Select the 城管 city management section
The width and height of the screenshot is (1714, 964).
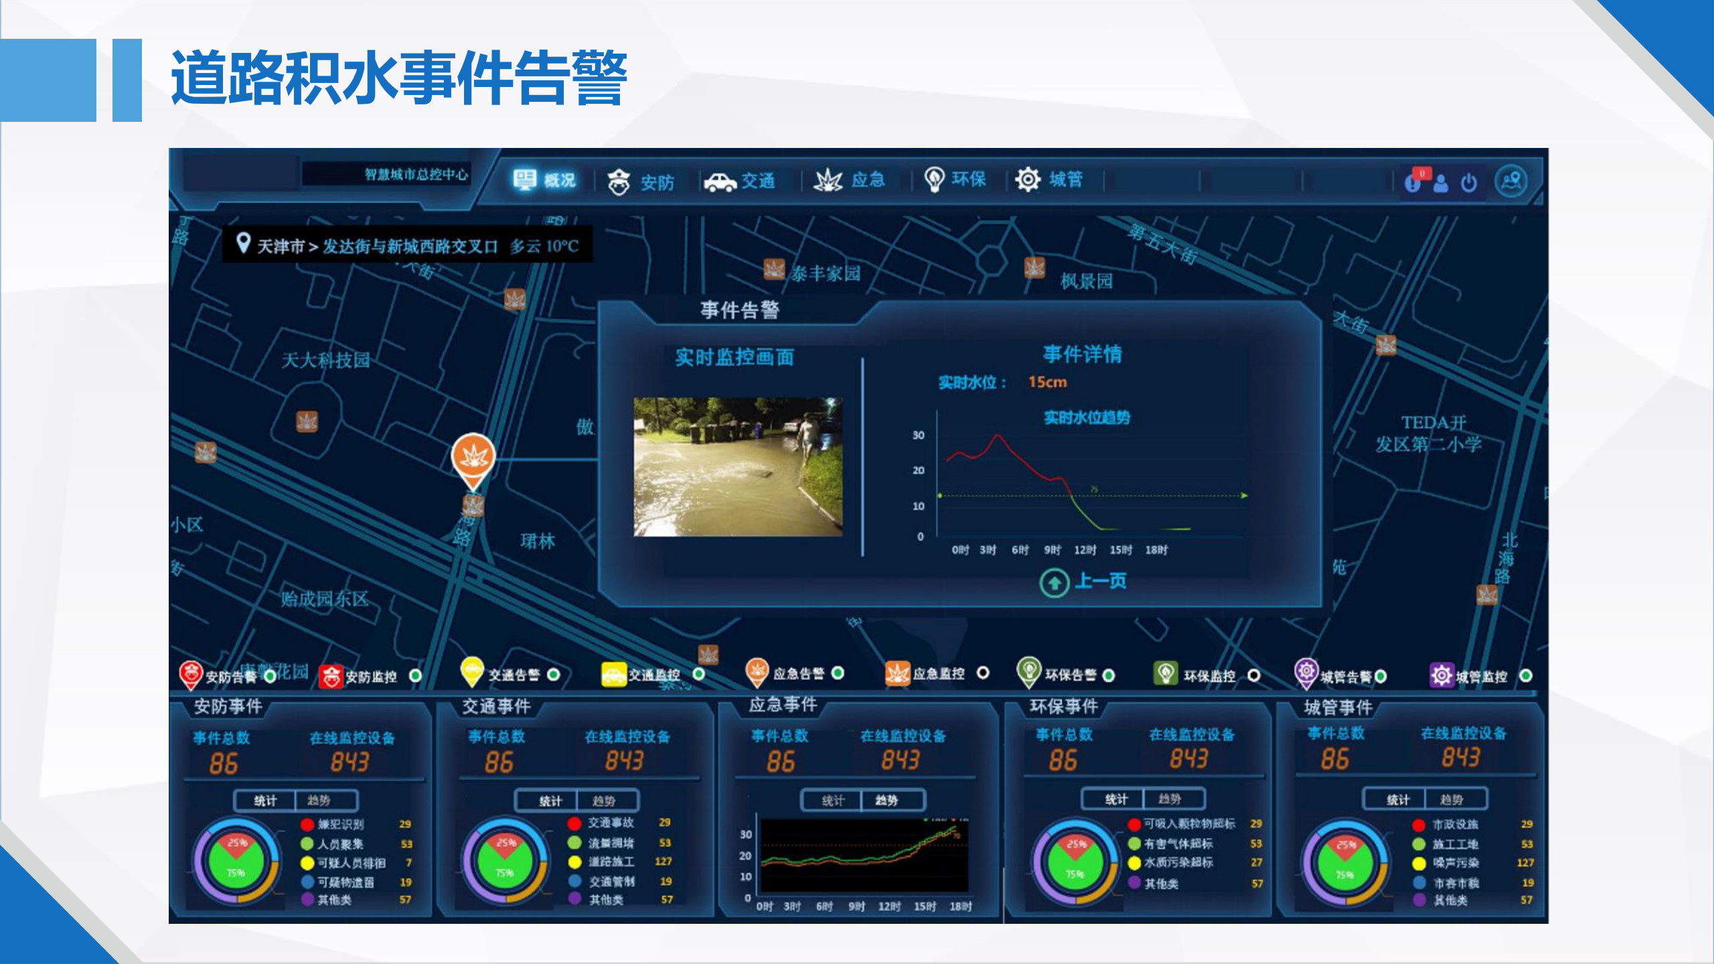1048,179
